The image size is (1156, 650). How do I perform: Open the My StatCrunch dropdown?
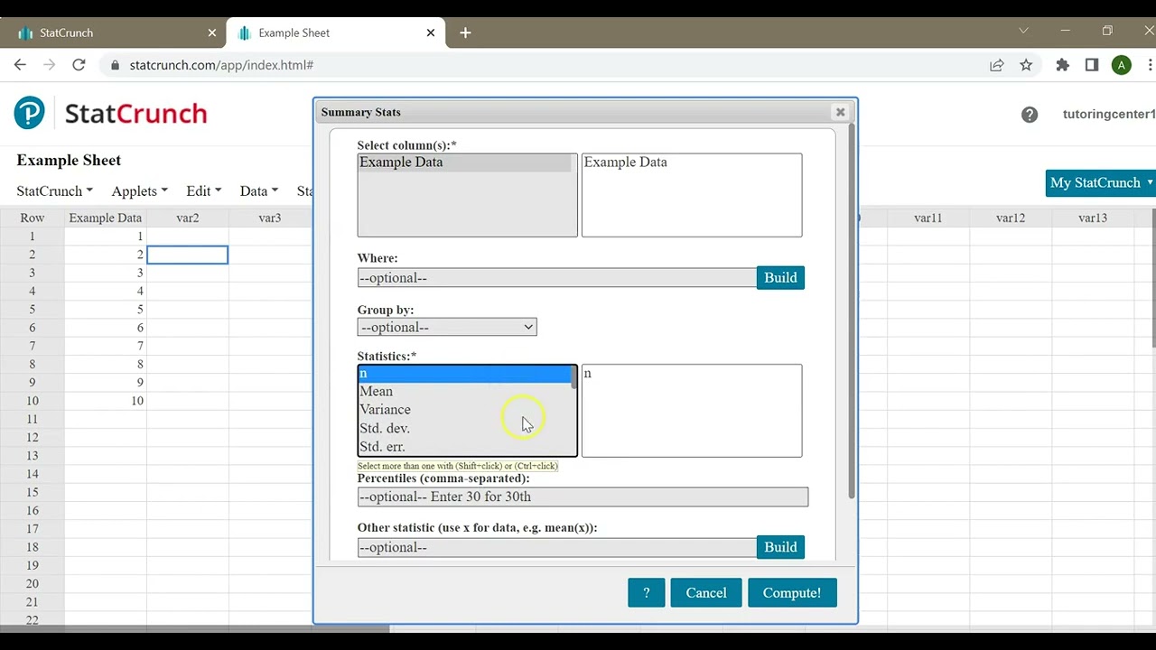(1101, 182)
